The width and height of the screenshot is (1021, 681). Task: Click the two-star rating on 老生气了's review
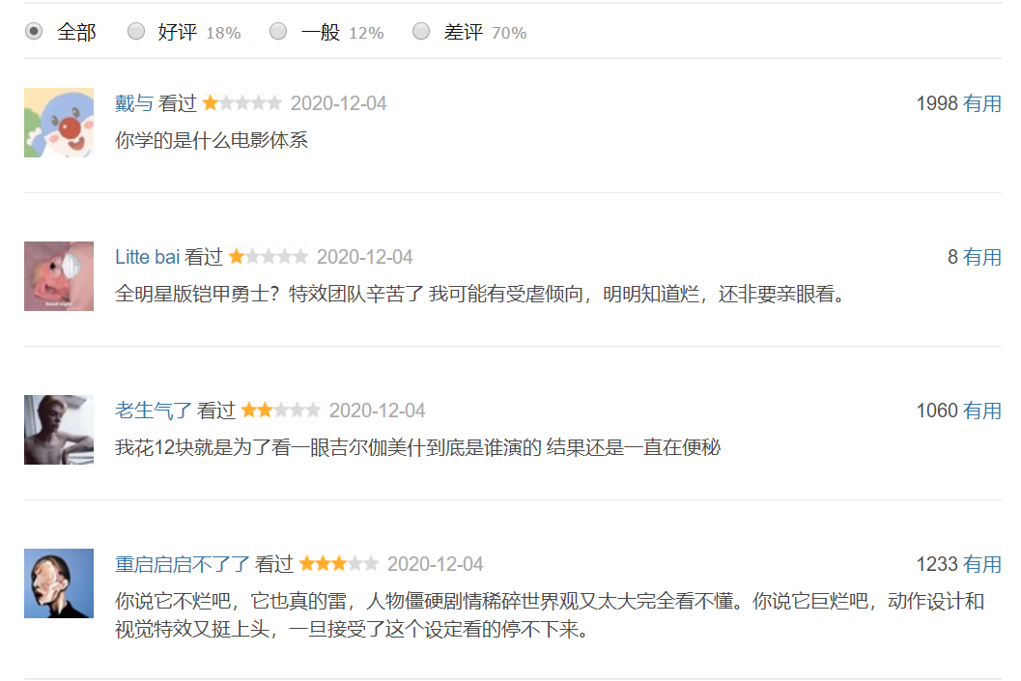pyautogui.click(x=281, y=411)
